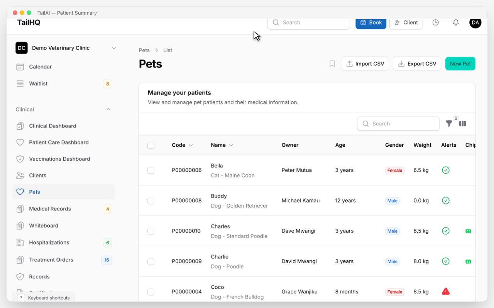The image size is (494, 308).
Task: Select the checkbox for Bella's row
Action: [151, 170]
